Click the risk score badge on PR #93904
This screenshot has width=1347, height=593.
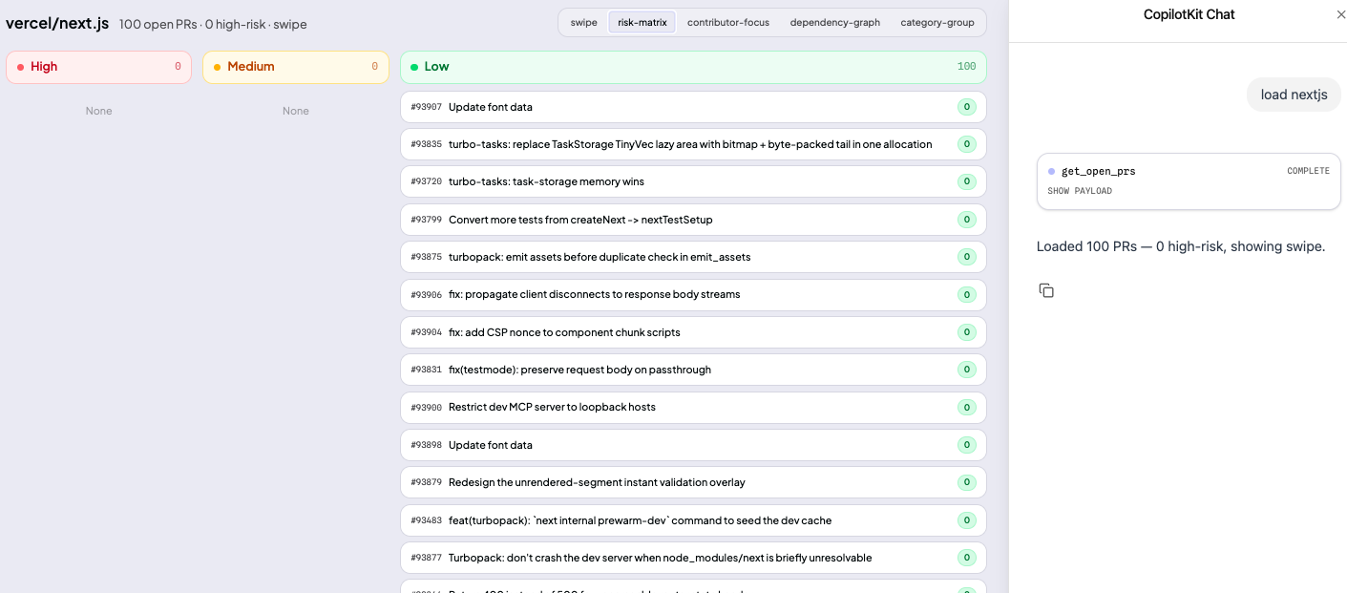[x=967, y=332]
